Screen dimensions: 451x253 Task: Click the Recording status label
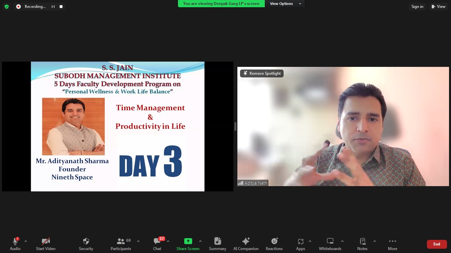pos(35,7)
